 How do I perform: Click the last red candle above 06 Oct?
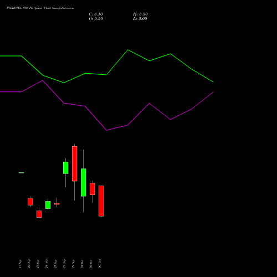101,201
